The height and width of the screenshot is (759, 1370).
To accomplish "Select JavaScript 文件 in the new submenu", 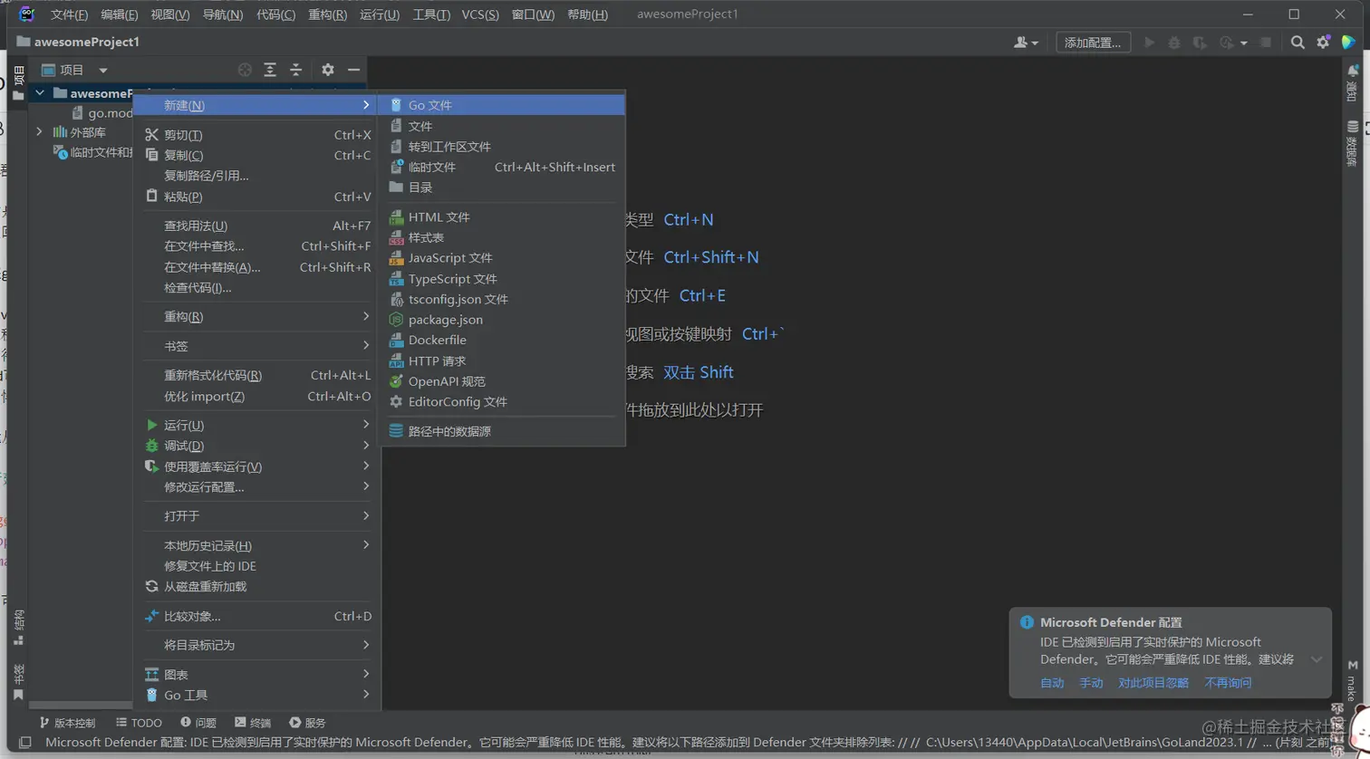I will [x=503, y=258].
